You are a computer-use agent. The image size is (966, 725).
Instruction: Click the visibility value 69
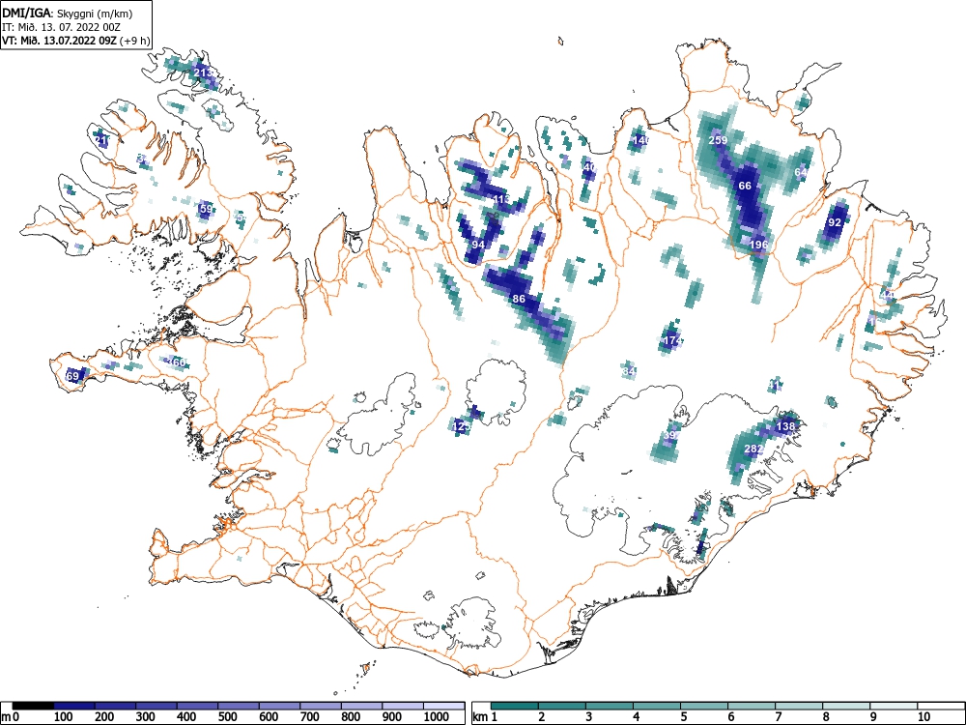[x=72, y=376]
